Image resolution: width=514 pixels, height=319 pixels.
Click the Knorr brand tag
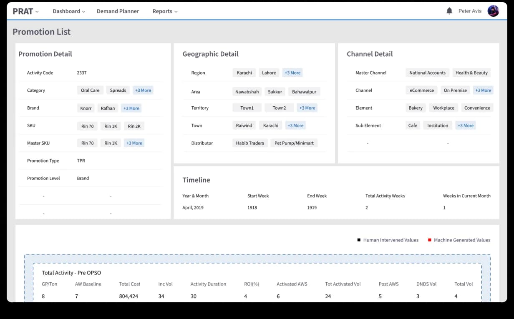click(86, 108)
